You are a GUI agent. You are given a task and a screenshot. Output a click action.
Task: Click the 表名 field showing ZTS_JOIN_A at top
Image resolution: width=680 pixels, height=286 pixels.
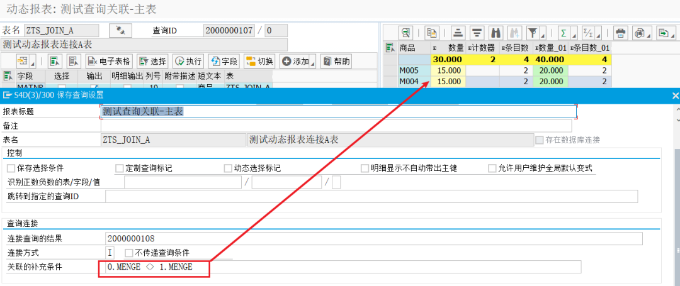[x=62, y=31]
